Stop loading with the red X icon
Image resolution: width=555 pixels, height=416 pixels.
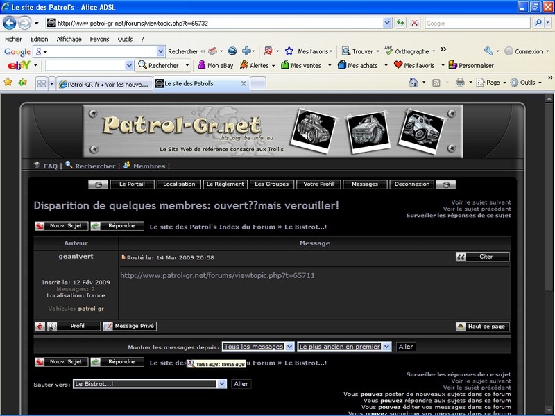click(x=414, y=24)
